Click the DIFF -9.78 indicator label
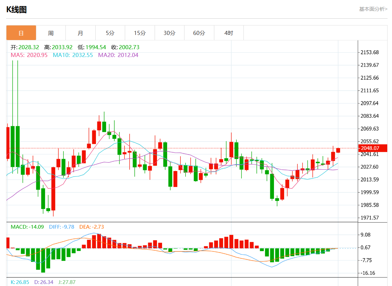Image resolution: width=392 pixels, height=286 pixels. coord(62,227)
